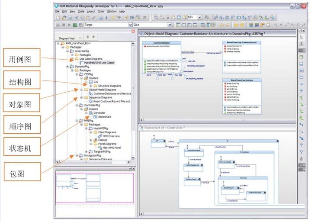Image resolution: width=315 pixels, height=222 pixels.
Task: Click the yellow Forward navigation arrow
Action: click(227, 25)
